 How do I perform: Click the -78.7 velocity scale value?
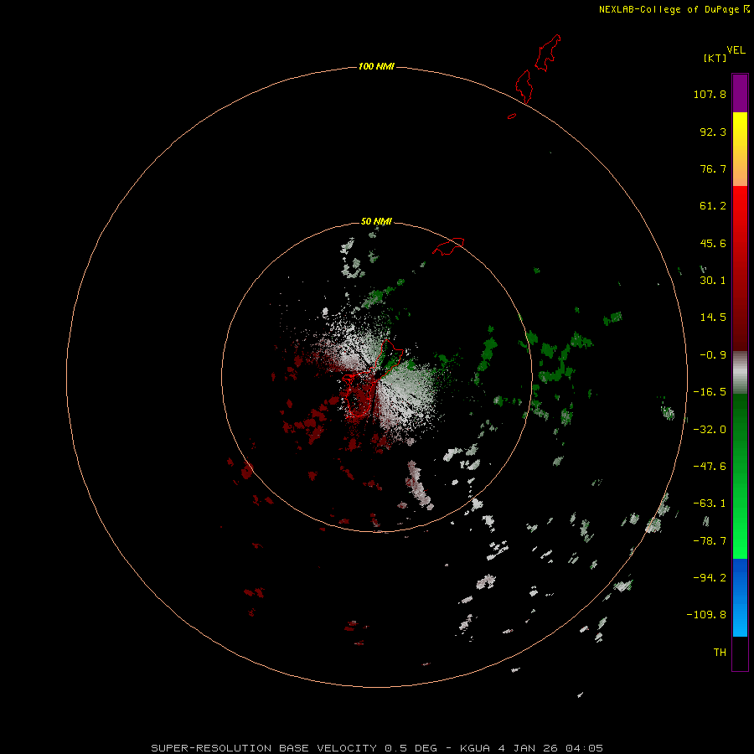click(x=710, y=541)
